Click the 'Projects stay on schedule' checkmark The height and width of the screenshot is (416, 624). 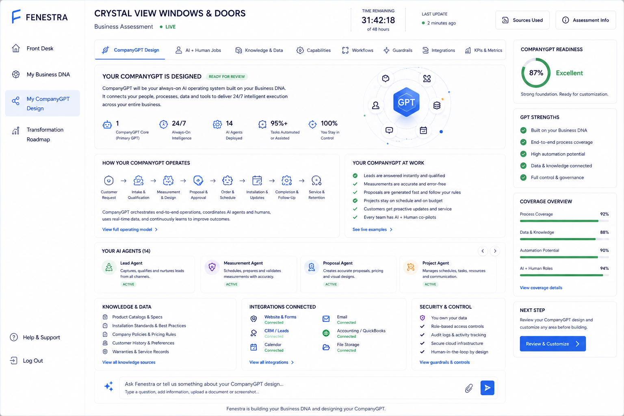point(355,201)
